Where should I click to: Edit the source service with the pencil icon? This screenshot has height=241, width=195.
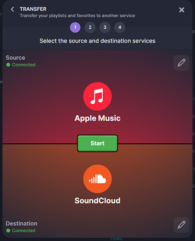pos(181,63)
